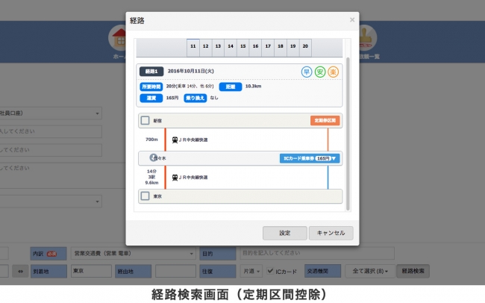The width and height of the screenshot is (485, 303).
Task: Select route tab 11
Action: click(x=193, y=46)
